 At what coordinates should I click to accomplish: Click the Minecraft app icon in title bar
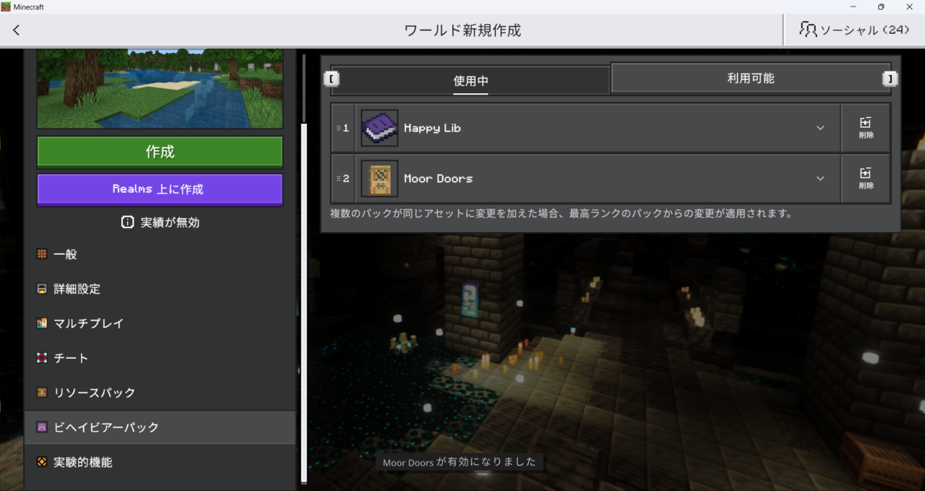coord(6,6)
